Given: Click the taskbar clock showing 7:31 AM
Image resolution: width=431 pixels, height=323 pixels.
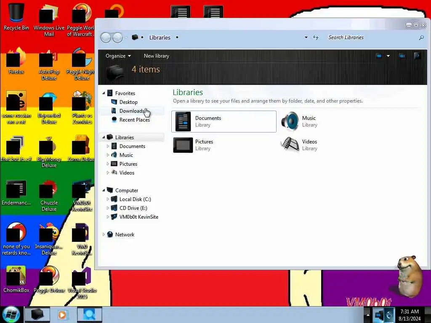Looking at the screenshot, I should (x=410, y=315).
